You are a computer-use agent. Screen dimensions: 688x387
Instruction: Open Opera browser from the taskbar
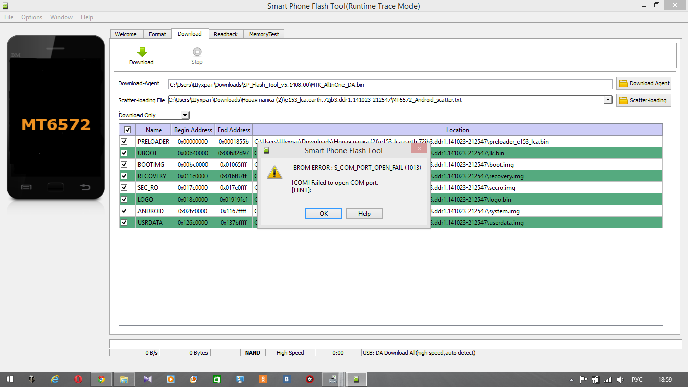pos(78,379)
